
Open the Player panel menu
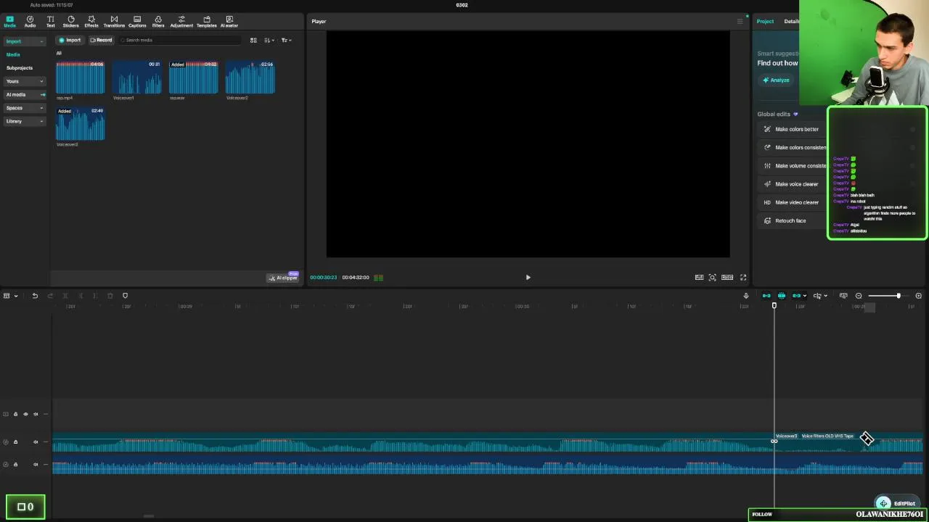740,21
